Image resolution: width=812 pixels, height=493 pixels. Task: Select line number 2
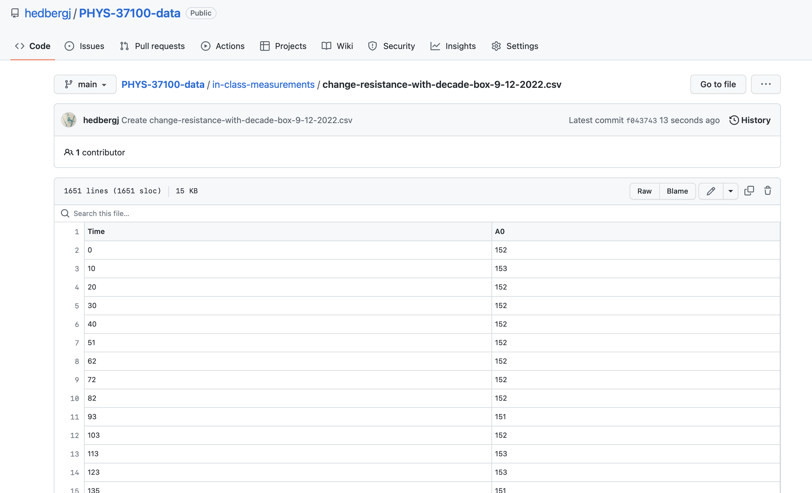click(77, 250)
